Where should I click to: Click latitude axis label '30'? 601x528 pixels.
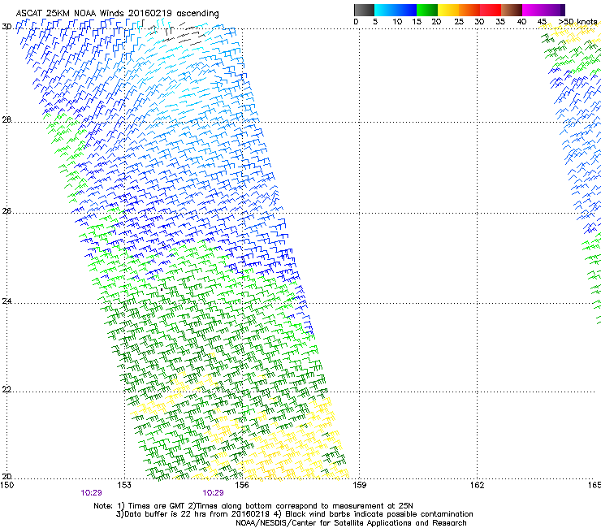pyautogui.click(x=6, y=27)
